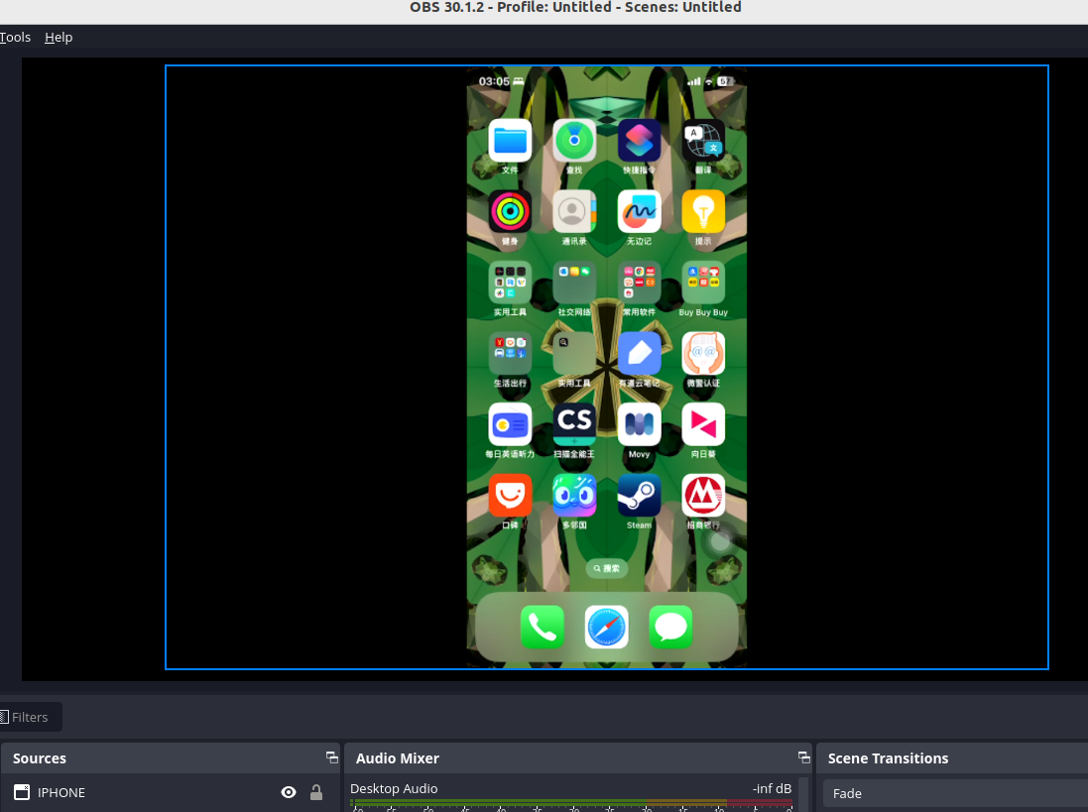Click the blue Files folder app icon
Screen dimensions: 1088x812
(x=510, y=141)
